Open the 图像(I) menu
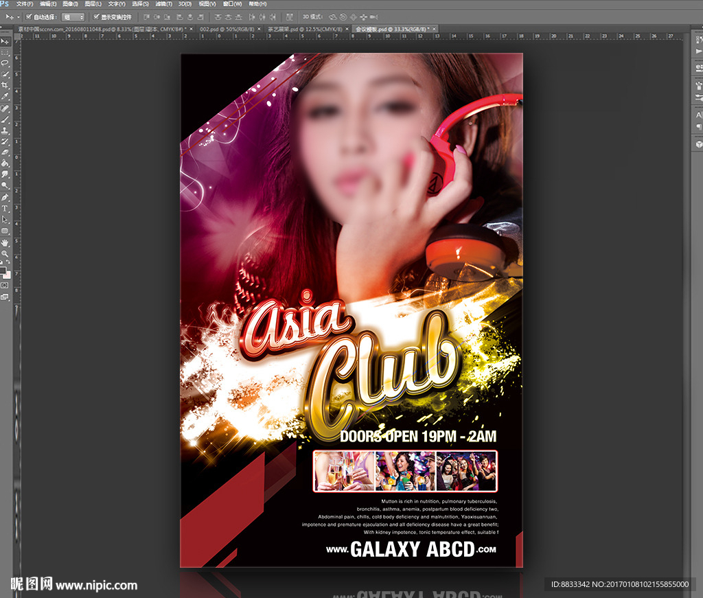This screenshot has width=703, height=598. tap(71, 3)
